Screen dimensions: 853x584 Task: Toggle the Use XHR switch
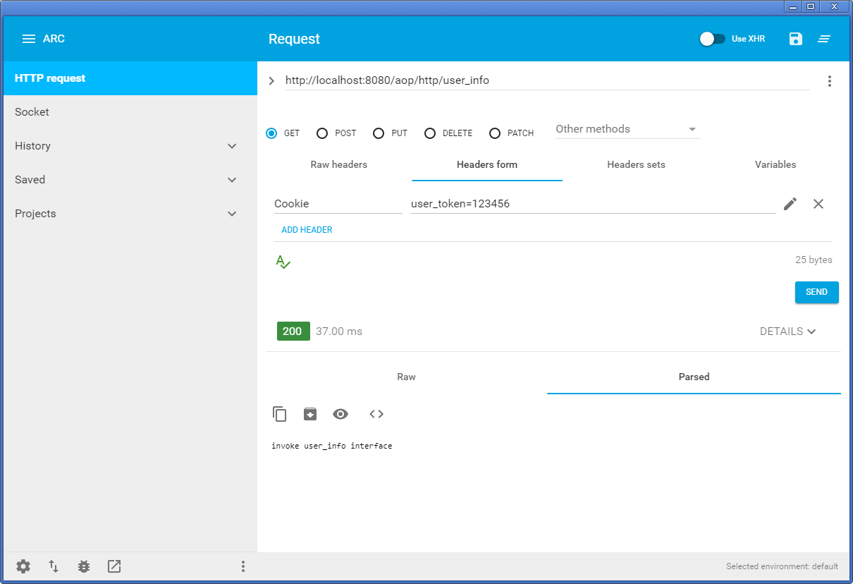tap(712, 39)
